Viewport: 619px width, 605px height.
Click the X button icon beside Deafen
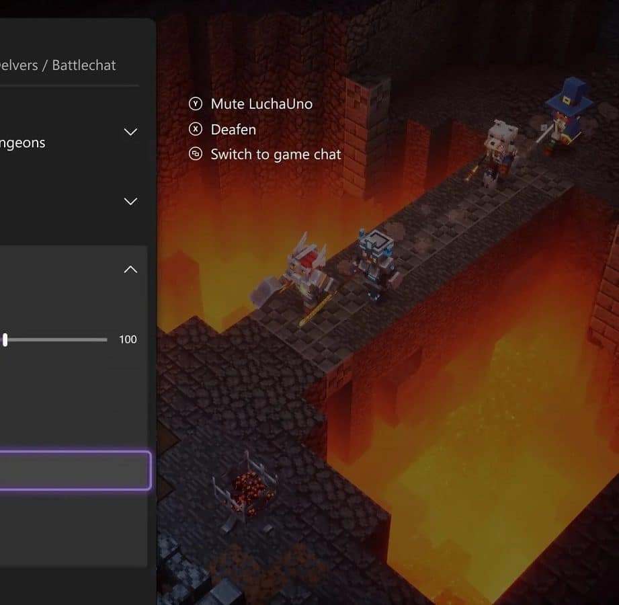coord(196,129)
